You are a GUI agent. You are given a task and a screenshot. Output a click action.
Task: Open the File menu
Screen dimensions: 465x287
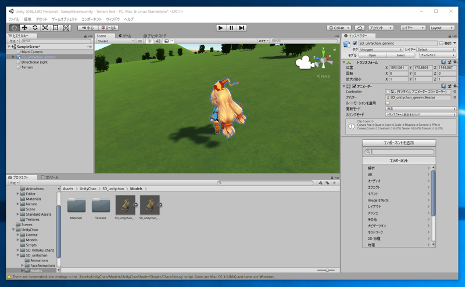click(x=13, y=19)
